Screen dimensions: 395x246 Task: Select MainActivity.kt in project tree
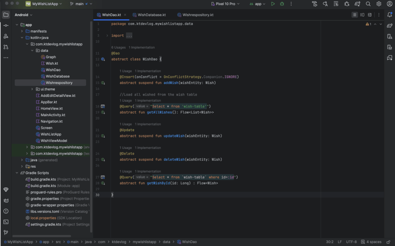coord(52,115)
